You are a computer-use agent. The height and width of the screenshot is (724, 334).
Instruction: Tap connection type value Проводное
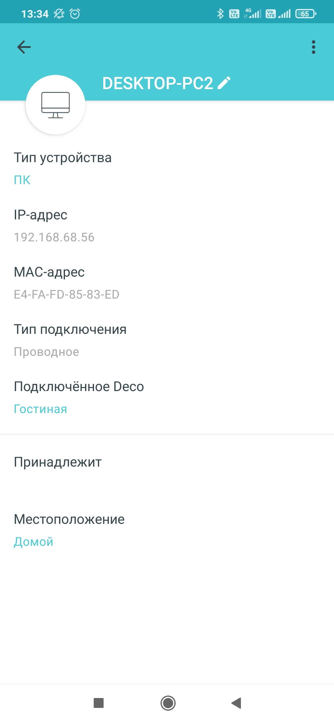point(46,352)
